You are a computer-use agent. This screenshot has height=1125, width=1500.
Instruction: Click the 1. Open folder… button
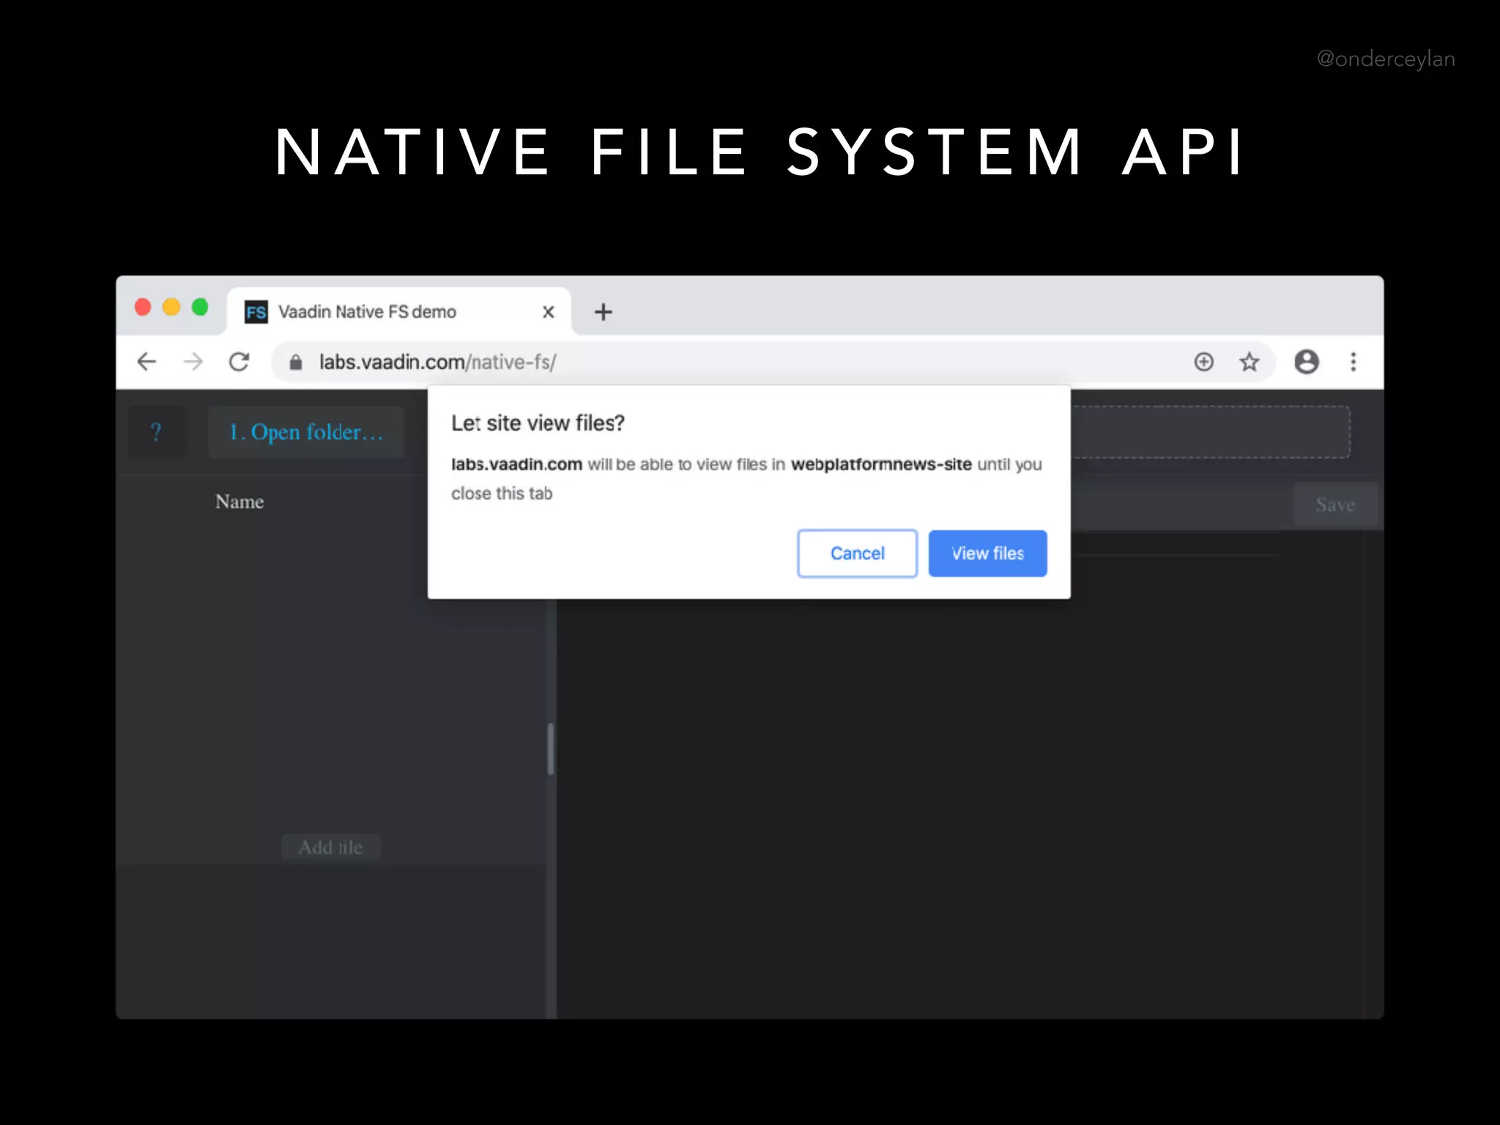306,432
